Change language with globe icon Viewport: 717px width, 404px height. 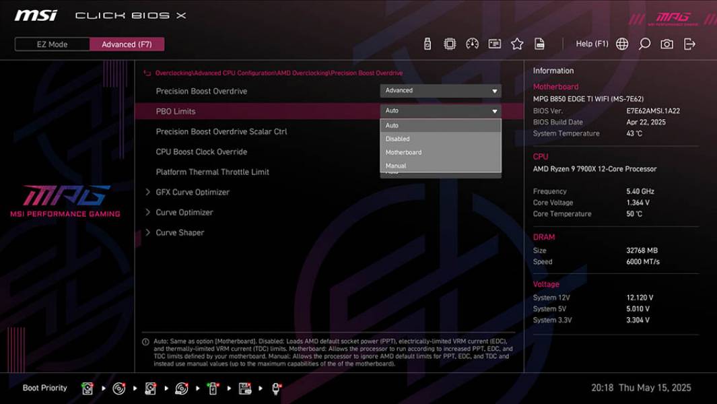(622, 44)
